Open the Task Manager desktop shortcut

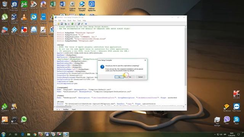tap(217, 121)
